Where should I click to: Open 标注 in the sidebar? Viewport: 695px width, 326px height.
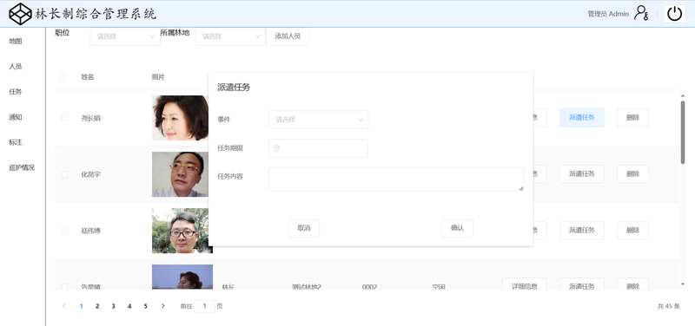[16, 142]
